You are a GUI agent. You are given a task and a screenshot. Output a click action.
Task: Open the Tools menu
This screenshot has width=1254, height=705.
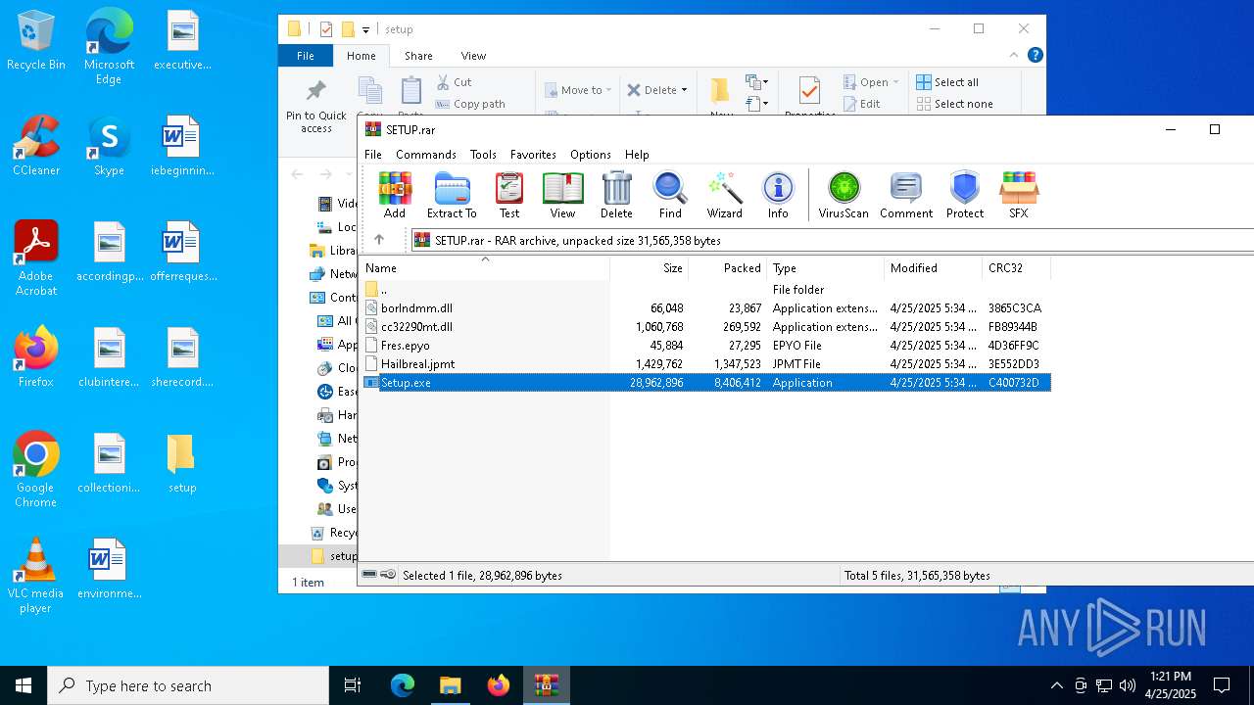click(483, 155)
